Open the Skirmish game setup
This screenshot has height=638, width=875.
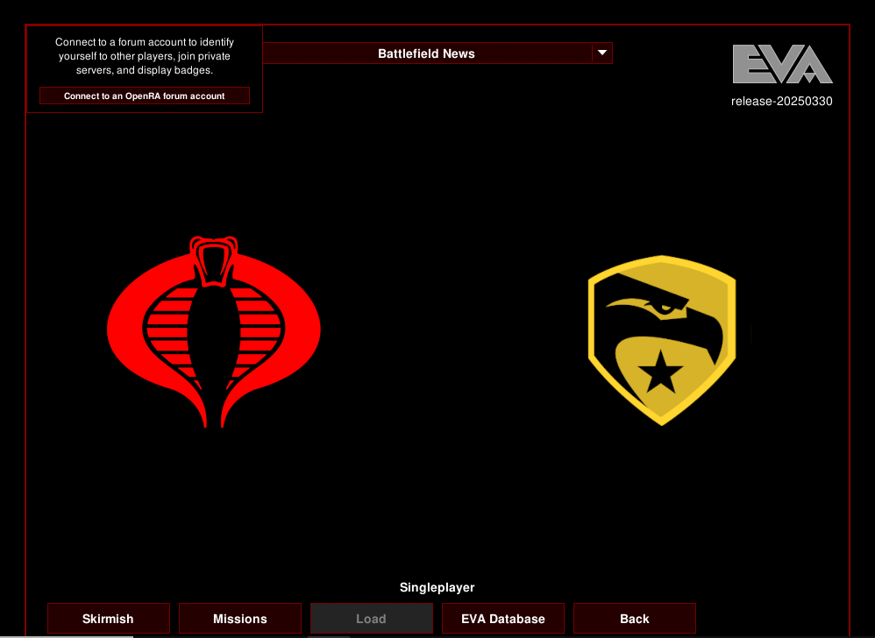point(108,619)
